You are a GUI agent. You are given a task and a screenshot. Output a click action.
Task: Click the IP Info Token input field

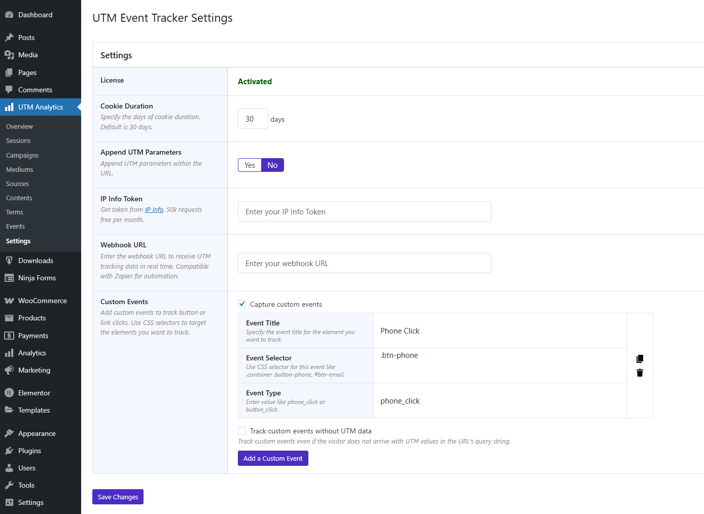click(365, 211)
